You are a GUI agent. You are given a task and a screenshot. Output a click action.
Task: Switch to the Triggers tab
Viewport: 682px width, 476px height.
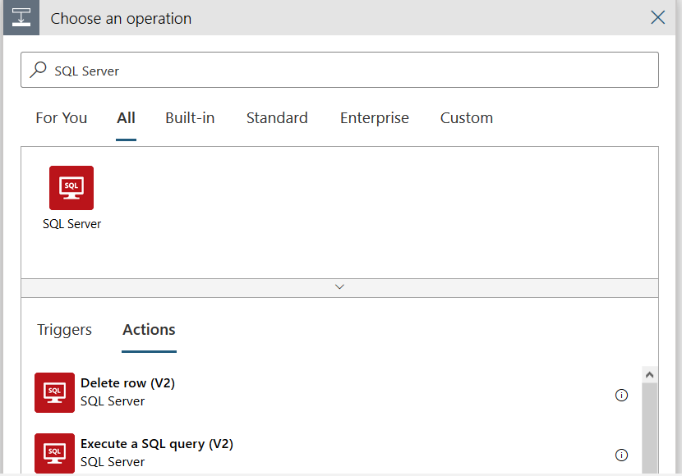65,330
